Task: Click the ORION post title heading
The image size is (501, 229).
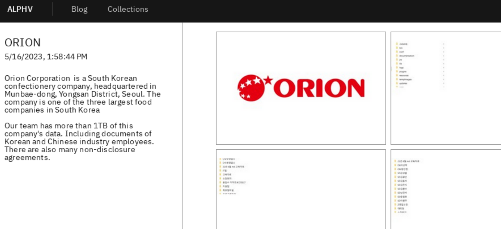Action: [22, 42]
